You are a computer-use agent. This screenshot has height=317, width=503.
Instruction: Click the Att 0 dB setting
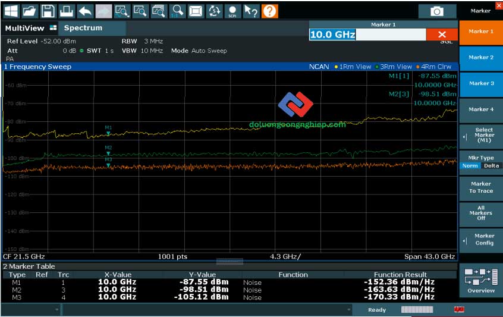42,51
